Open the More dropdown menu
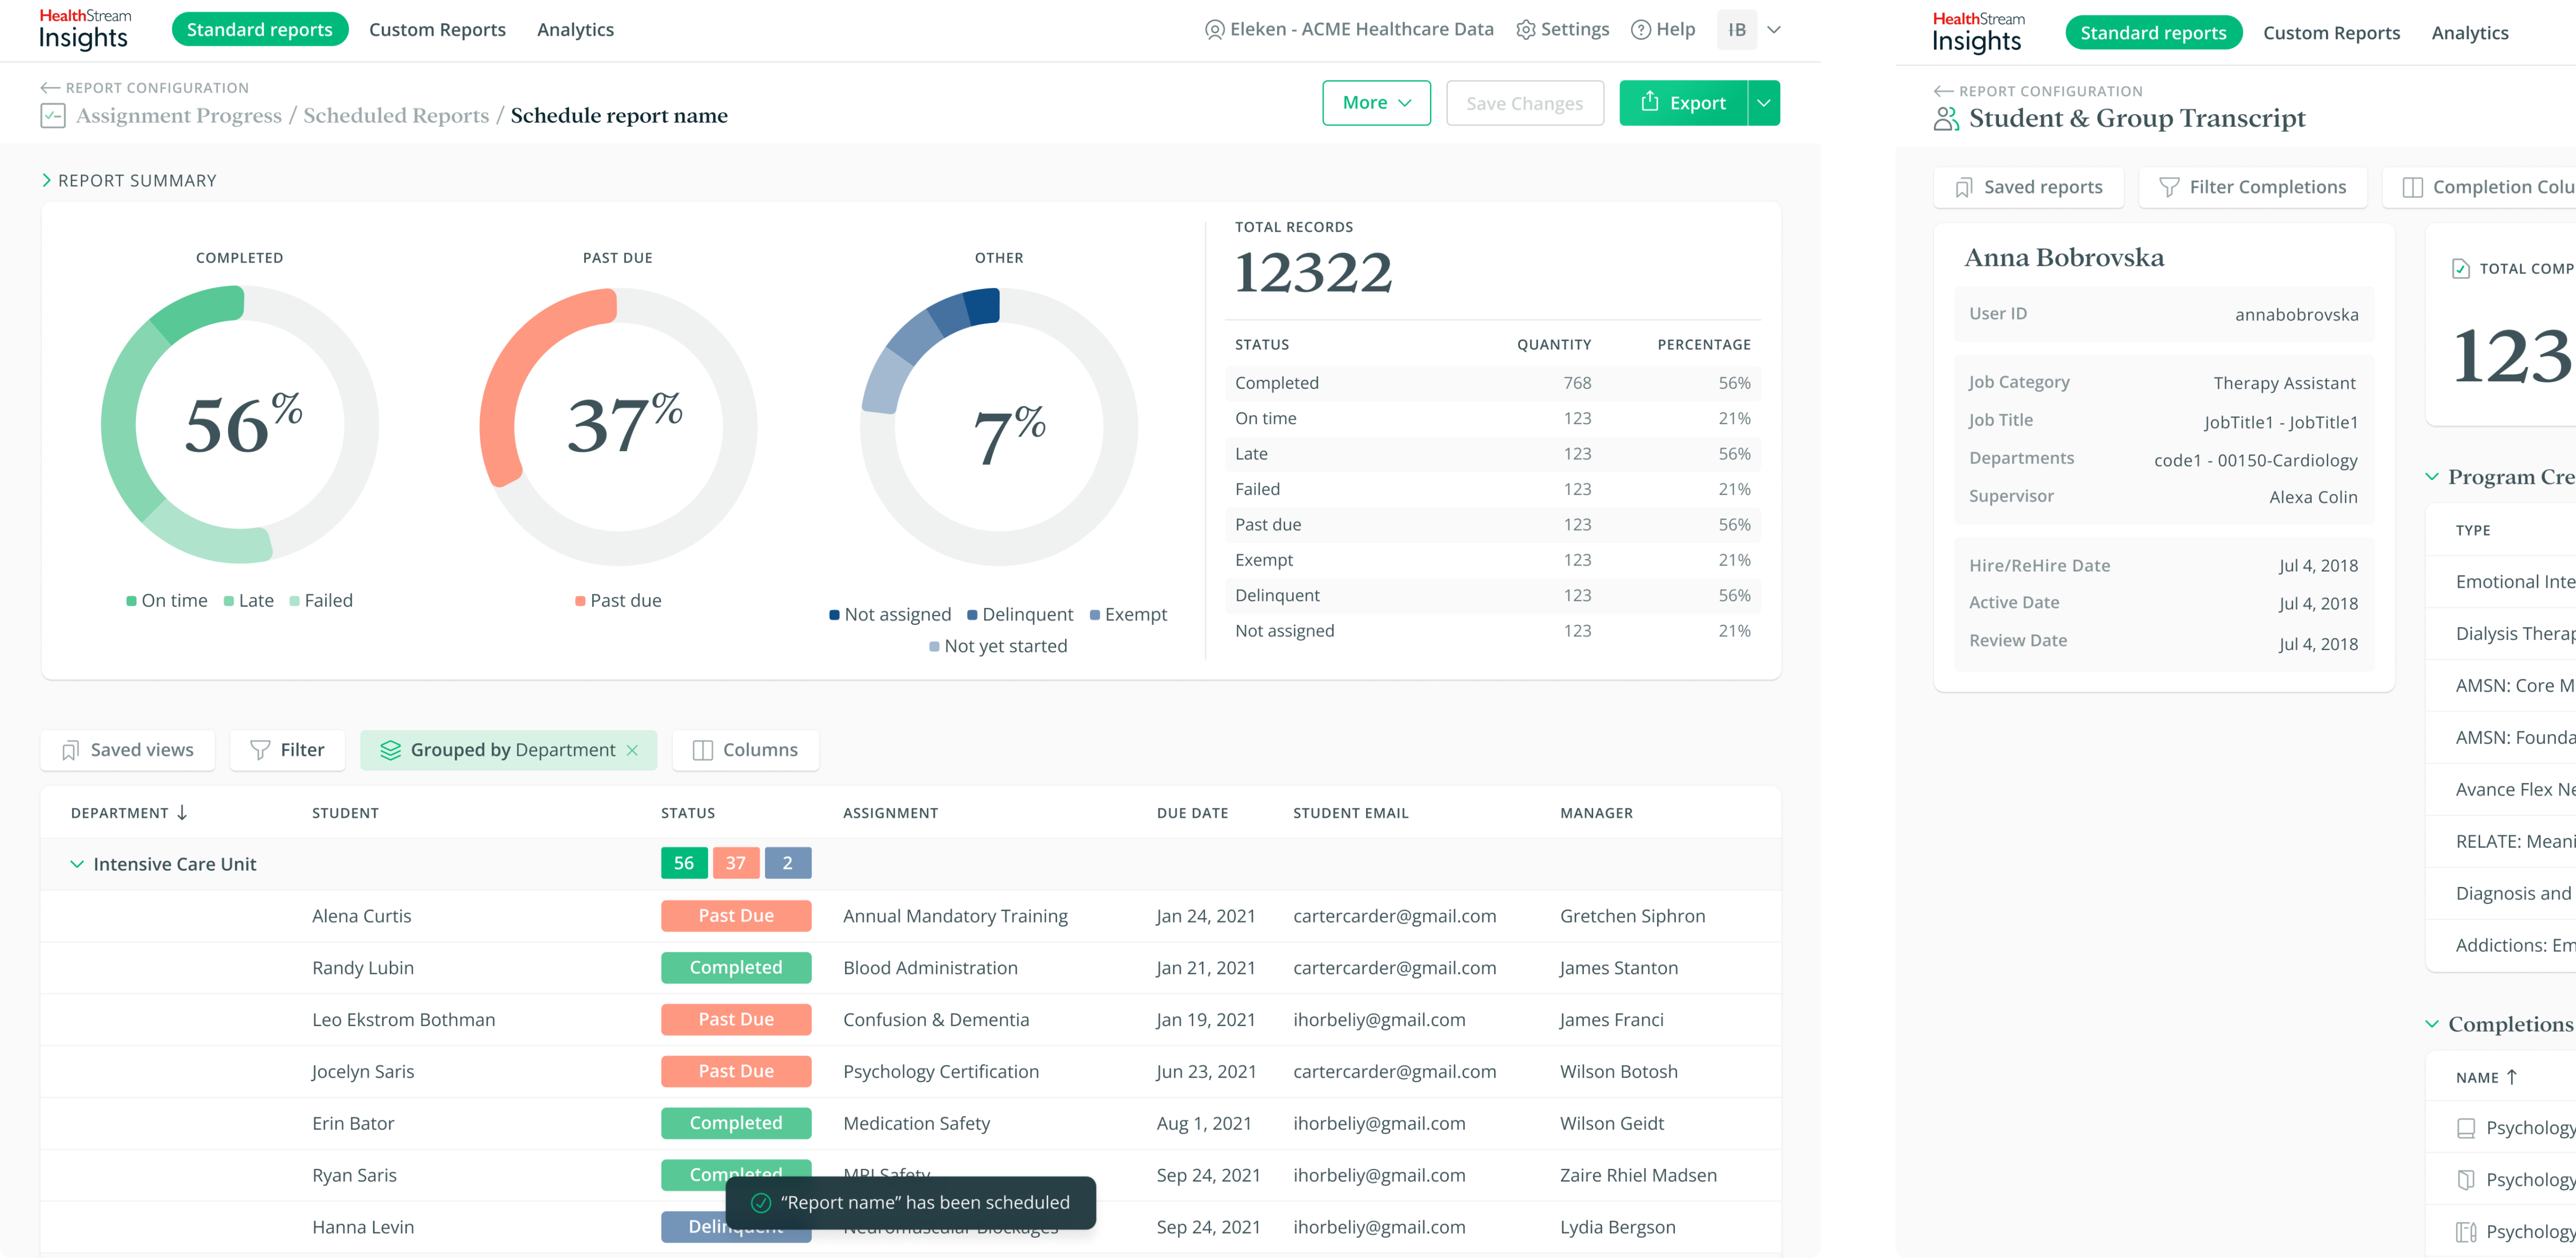The image size is (2576, 1258). [x=1376, y=103]
